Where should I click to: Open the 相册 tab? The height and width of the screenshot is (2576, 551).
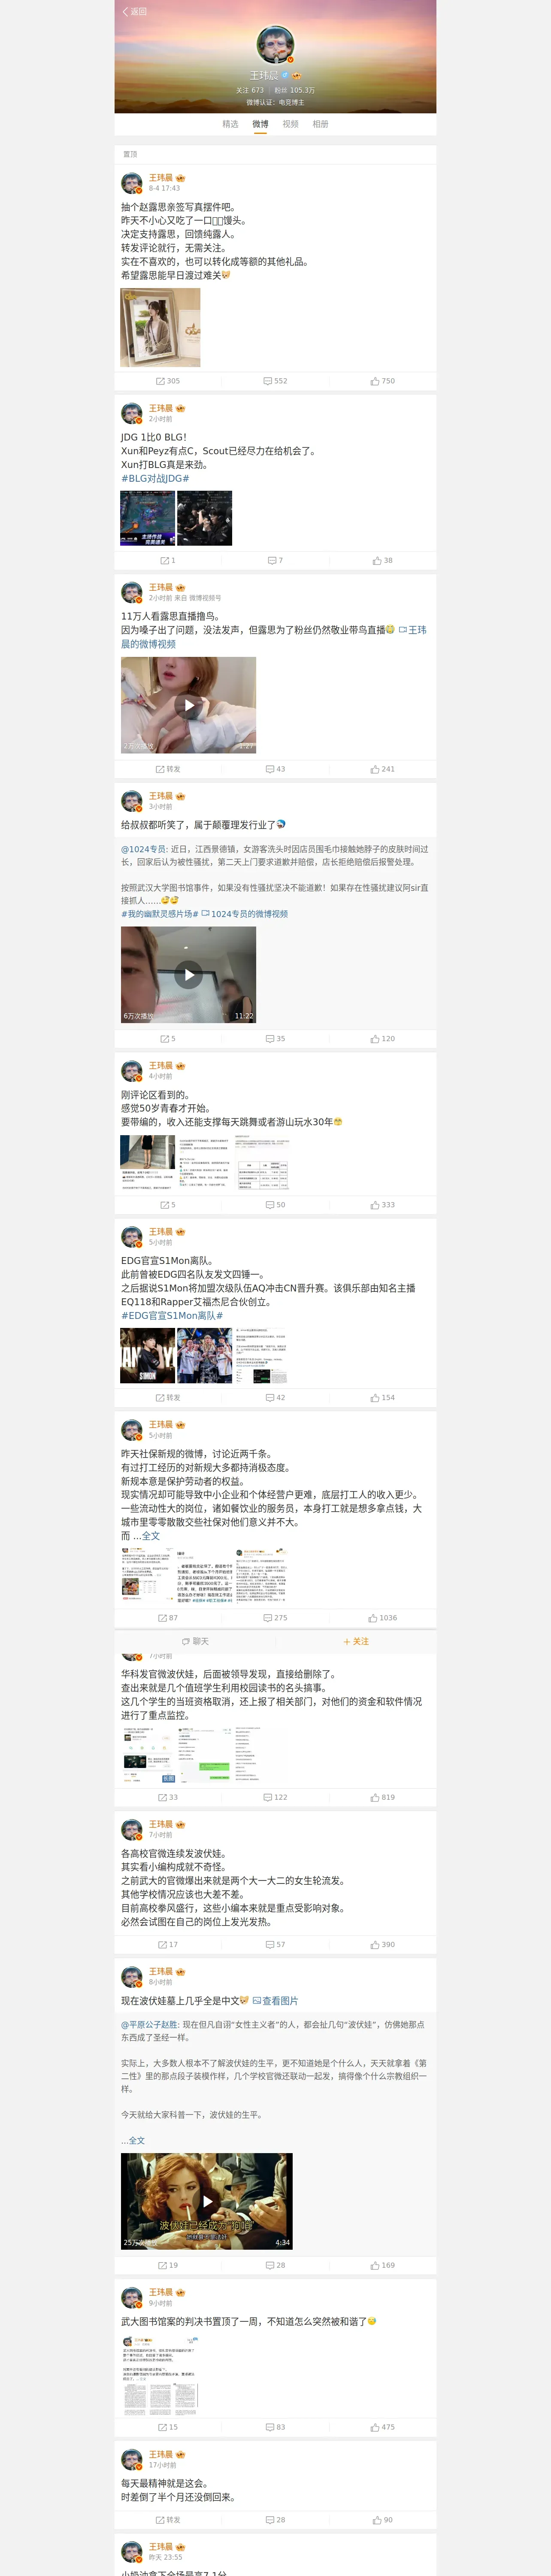pos(320,124)
